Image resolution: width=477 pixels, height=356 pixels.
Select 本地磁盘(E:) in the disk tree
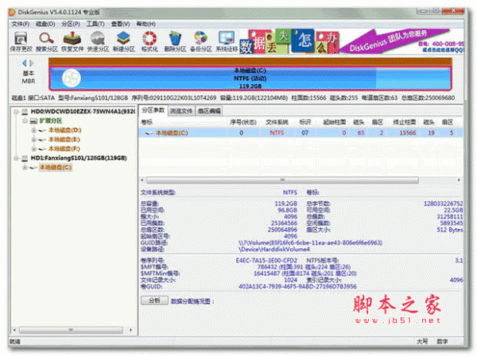click(64, 140)
